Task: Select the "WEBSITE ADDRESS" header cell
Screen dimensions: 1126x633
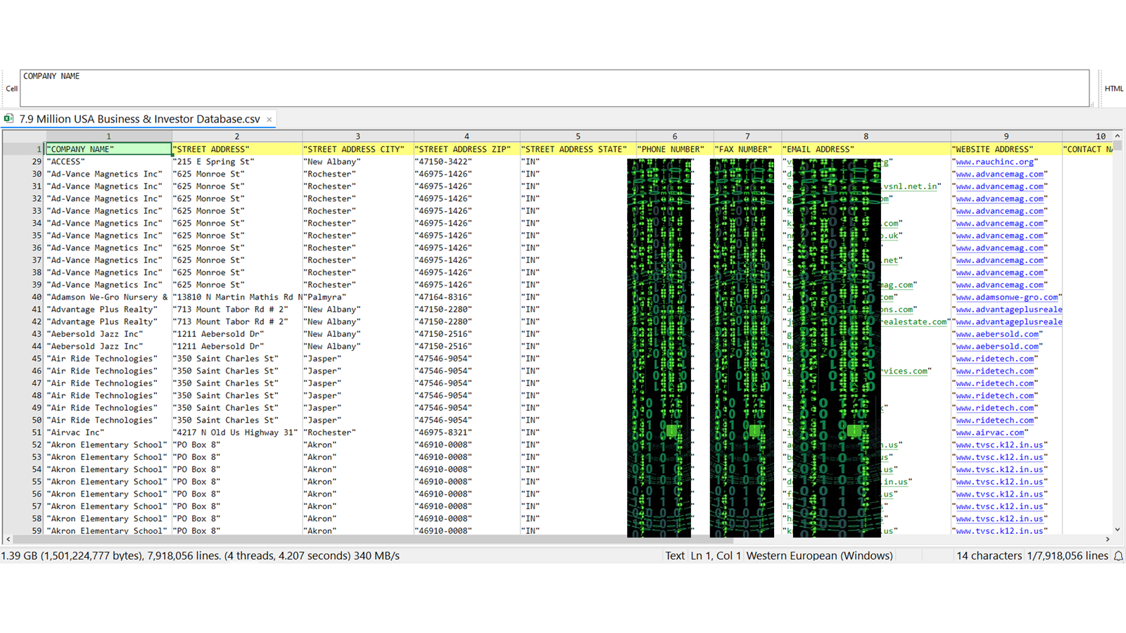Action: click(1006, 149)
